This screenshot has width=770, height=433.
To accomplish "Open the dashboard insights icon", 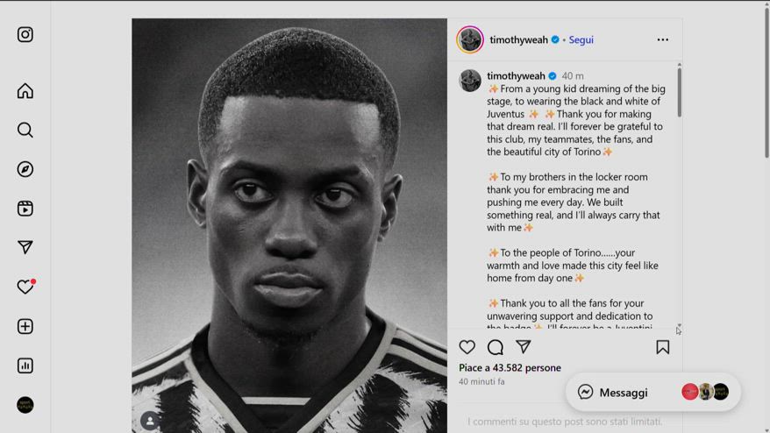I will (x=25, y=366).
